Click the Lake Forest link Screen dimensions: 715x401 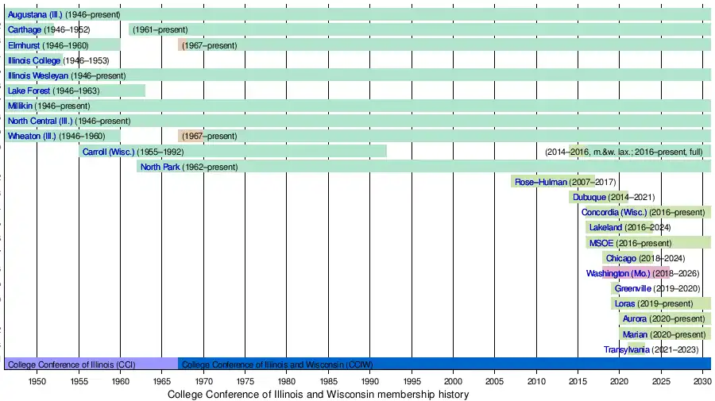(x=29, y=91)
